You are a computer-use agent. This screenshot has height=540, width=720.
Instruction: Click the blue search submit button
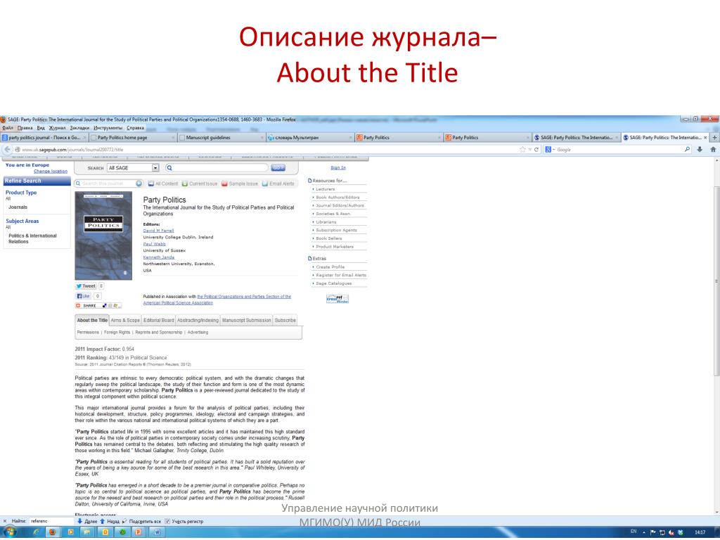coord(278,168)
